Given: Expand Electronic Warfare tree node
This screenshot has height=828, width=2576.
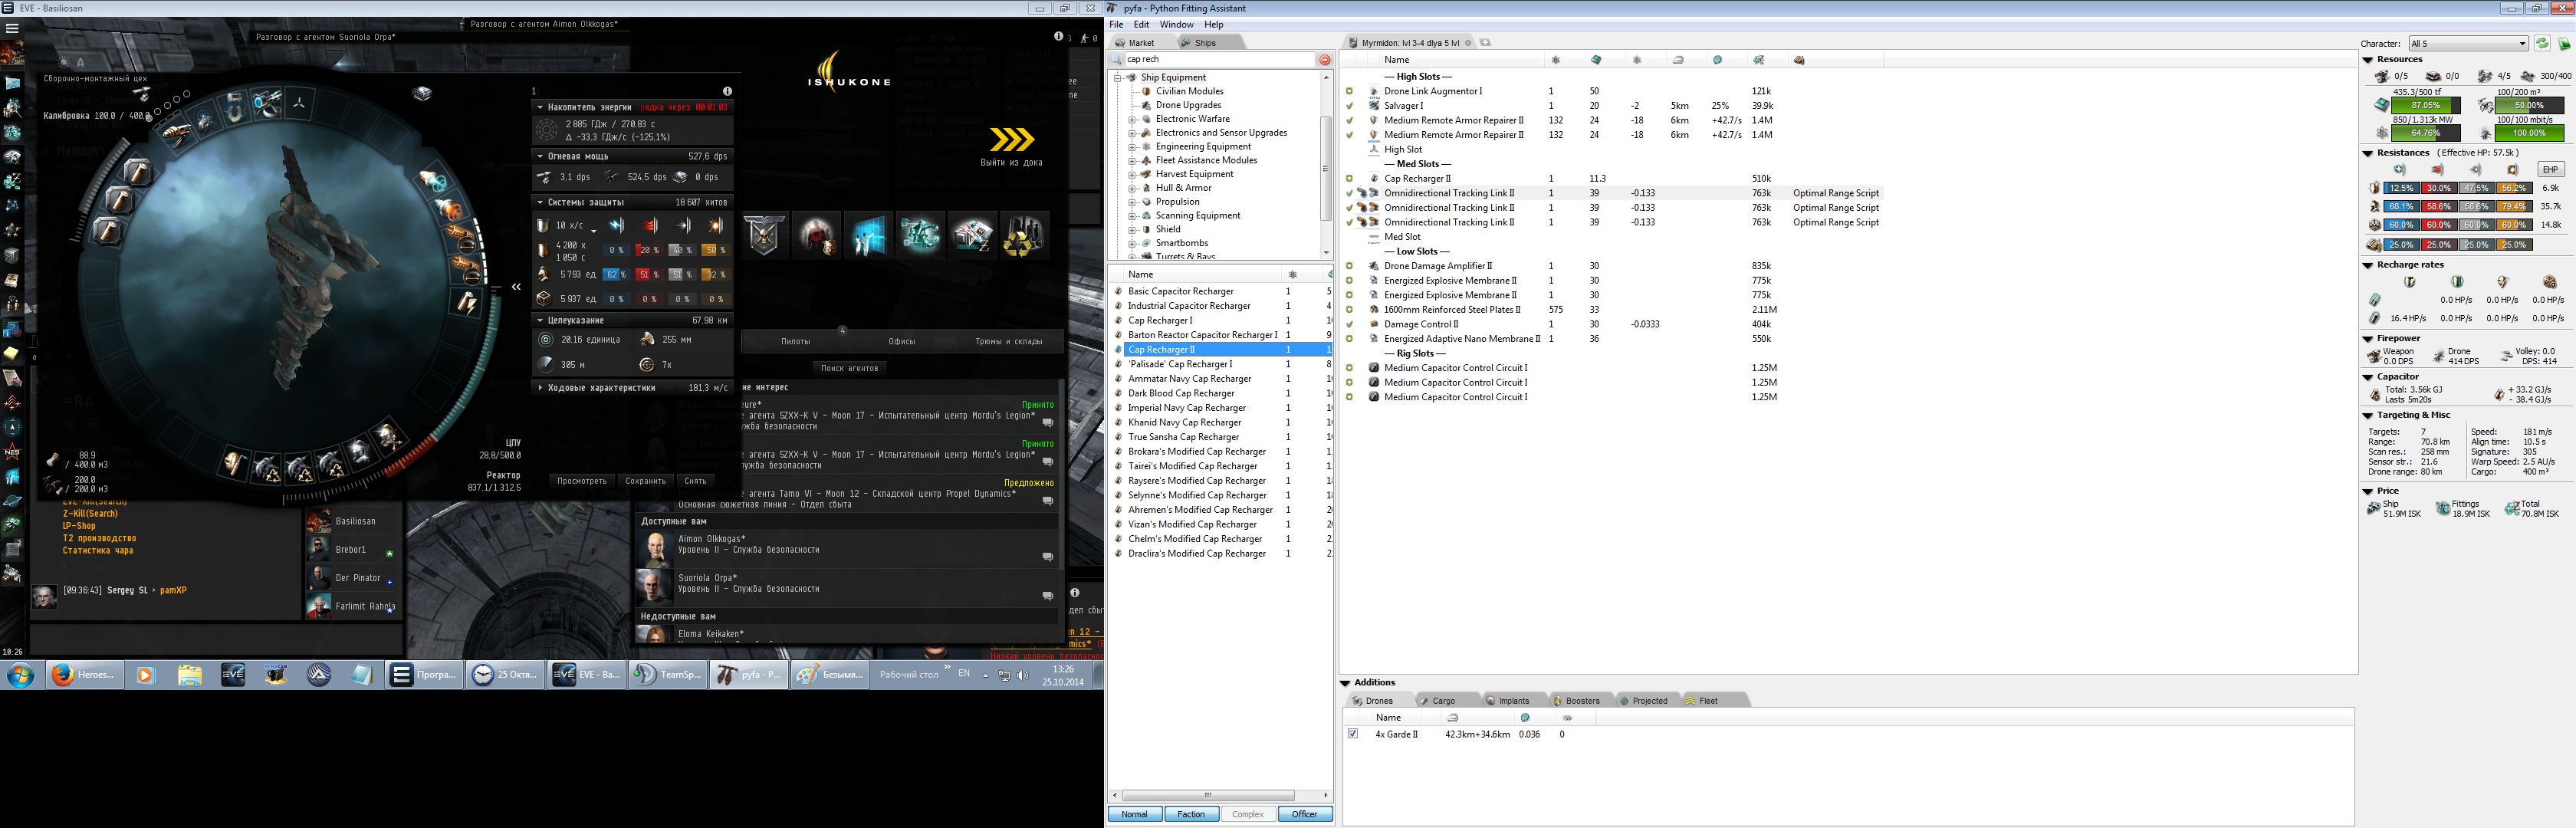Looking at the screenshot, I should pyautogui.click(x=1132, y=119).
